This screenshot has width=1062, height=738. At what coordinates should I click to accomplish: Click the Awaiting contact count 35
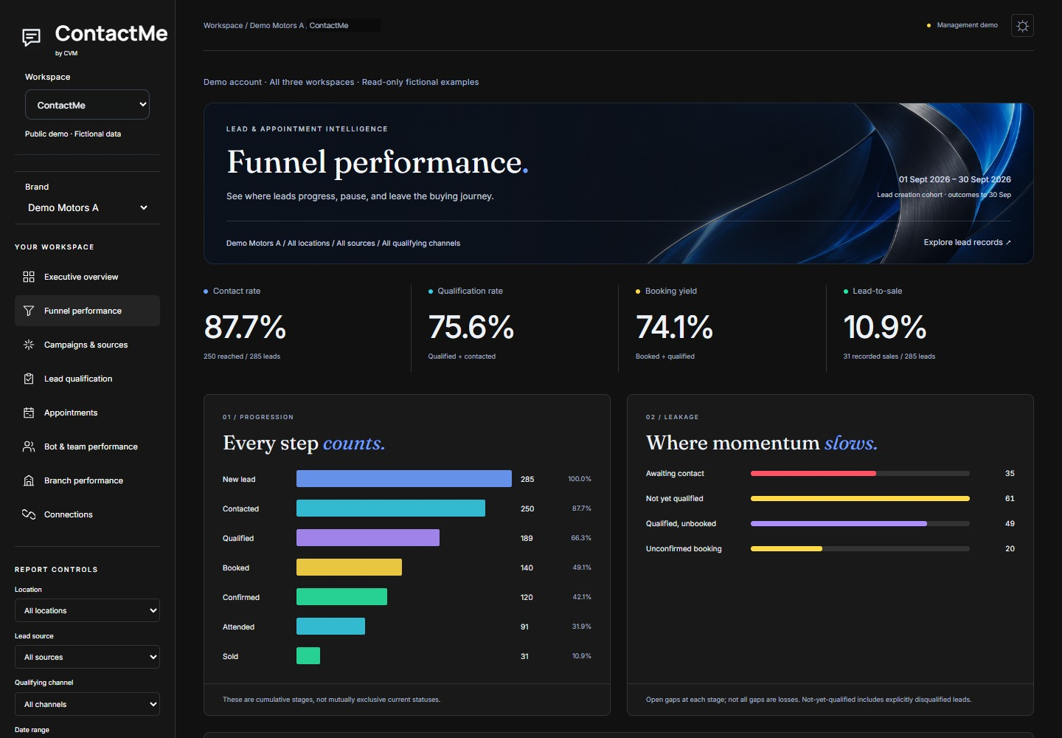1010,473
